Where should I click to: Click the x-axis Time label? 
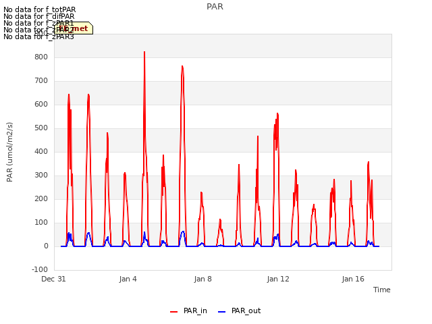tap(382, 290)
